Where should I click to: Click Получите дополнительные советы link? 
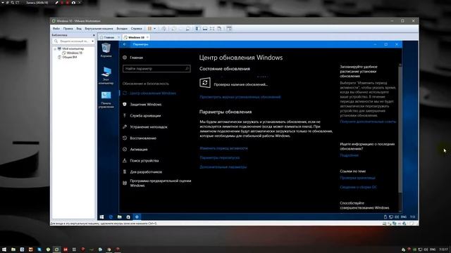pos(368,122)
